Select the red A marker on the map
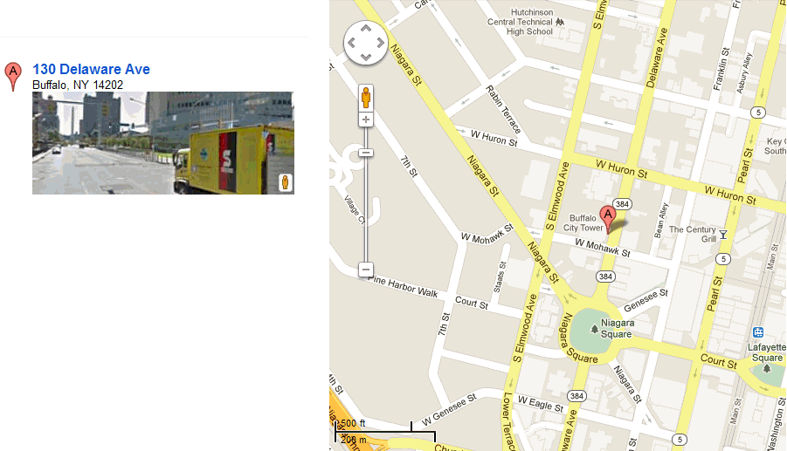The width and height of the screenshot is (787, 451). click(608, 219)
